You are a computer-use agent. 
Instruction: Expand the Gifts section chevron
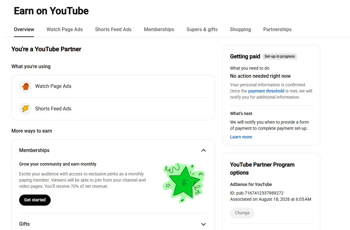tap(203, 224)
